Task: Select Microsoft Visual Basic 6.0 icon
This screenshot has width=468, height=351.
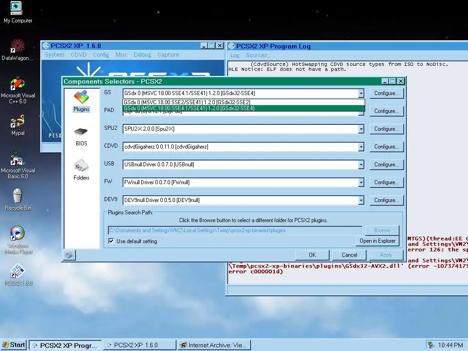Action: pyautogui.click(x=18, y=165)
